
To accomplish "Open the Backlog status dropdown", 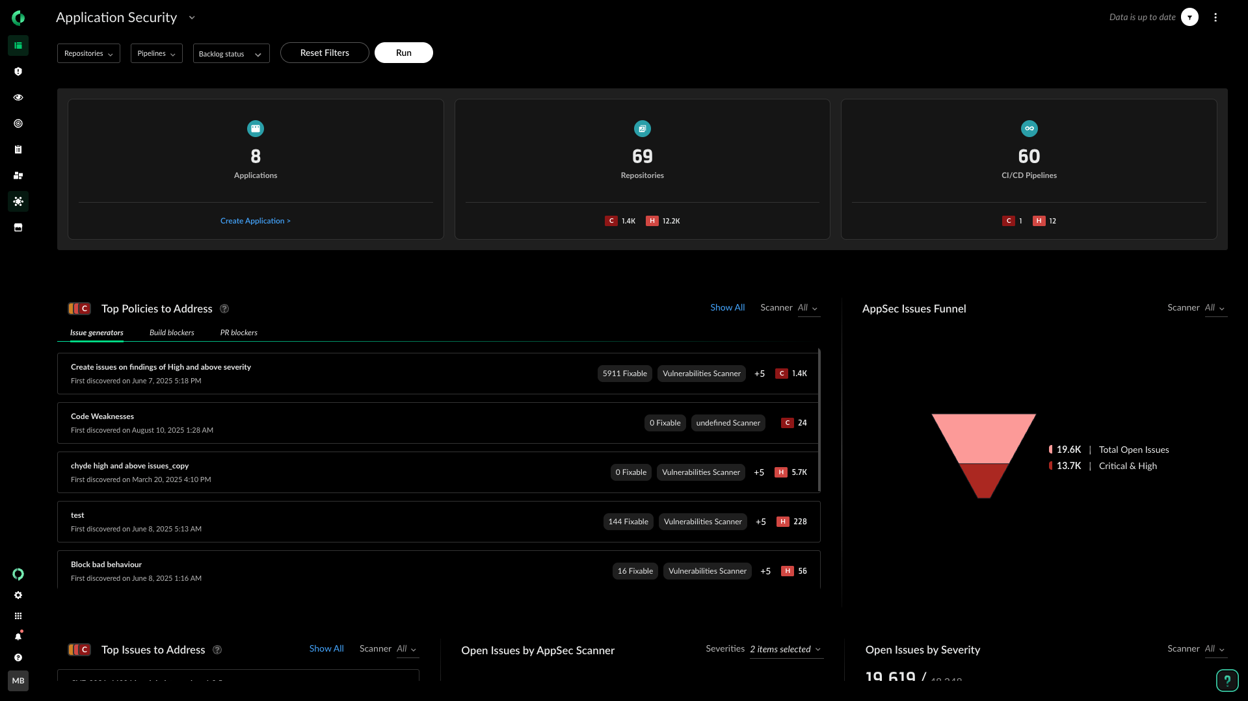I will click(x=231, y=54).
